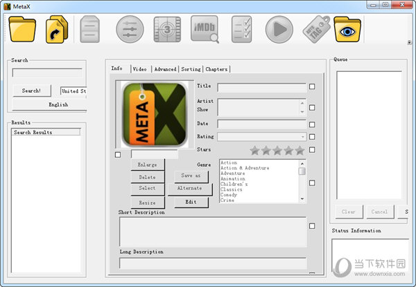Screen dimensions: 416x287
Task: Open file with the yellow folder icon
Action: click(22, 29)
